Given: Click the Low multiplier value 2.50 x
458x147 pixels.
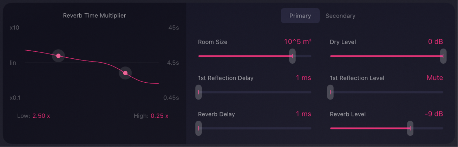Looking at the screenshot, I should coord(41,116).
